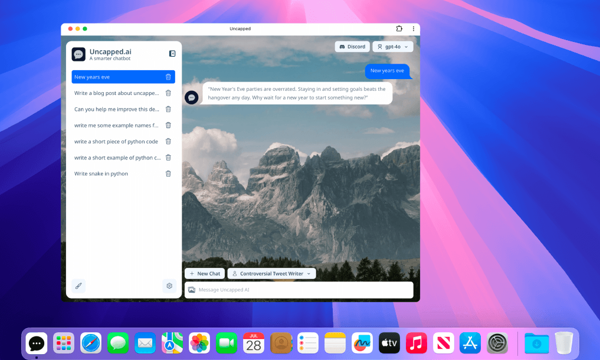The image size is (600, 360).
Task: Click the Discord button
Action: click(352, 47)
